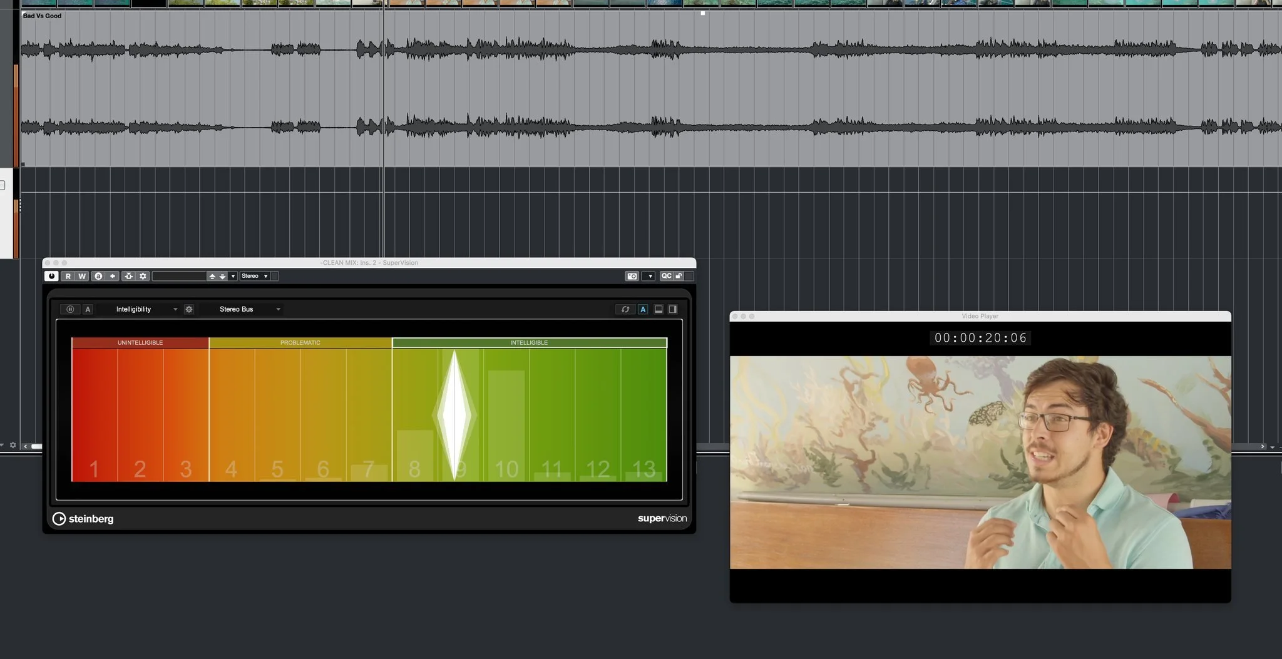Viewport: 1282px width, 659px height.
Task: Click the camera snapshot icon in plugin header
Action: pos(632,276)
